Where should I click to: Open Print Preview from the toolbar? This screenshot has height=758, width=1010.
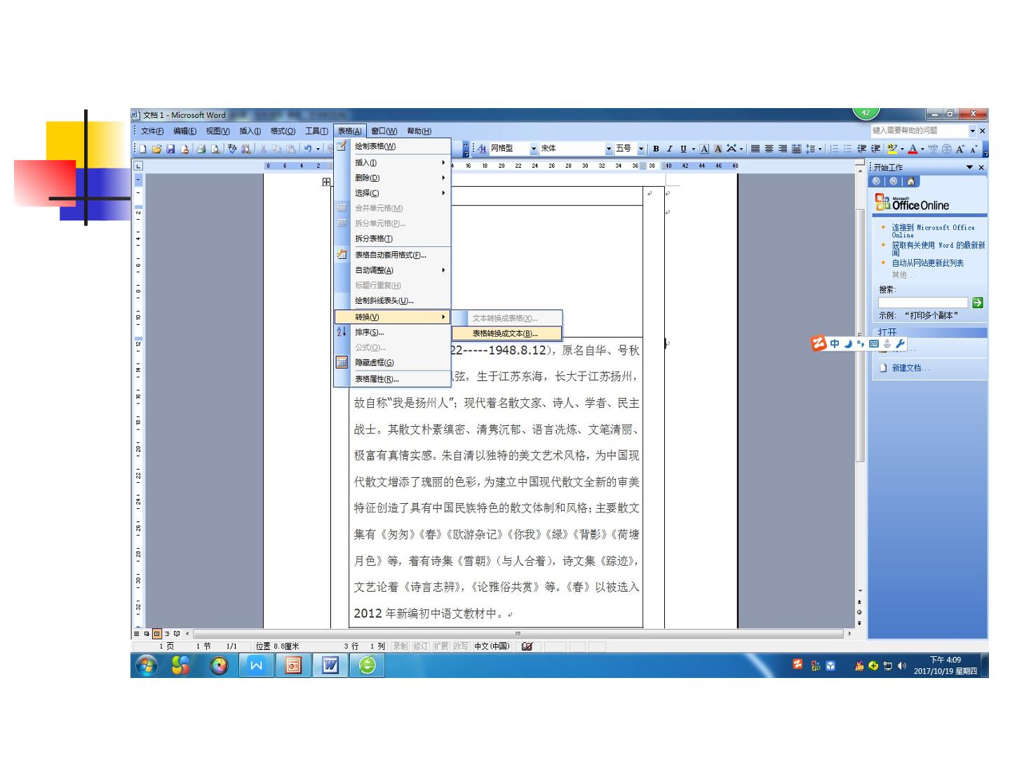click(215, 149)
